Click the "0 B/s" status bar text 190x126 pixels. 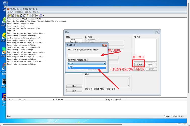coord(181,116)
